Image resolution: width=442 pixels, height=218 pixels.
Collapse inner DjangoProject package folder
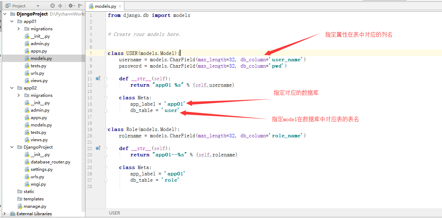[12, 147]
